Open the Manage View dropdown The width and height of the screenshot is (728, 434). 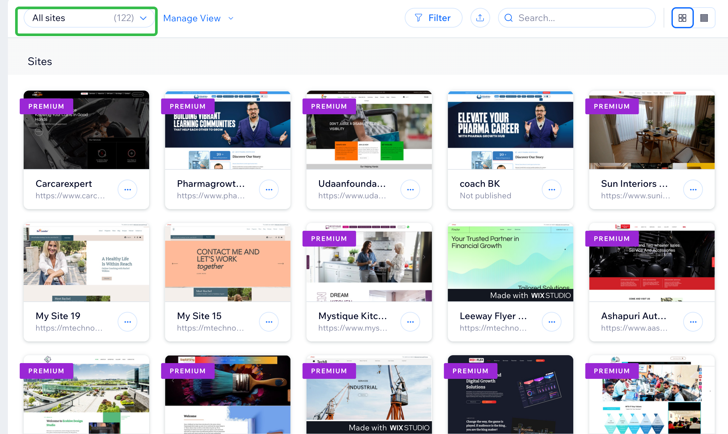198,18
